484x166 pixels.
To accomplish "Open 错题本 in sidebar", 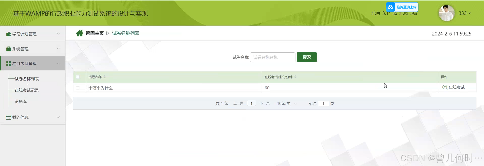I will pos(21,102).
